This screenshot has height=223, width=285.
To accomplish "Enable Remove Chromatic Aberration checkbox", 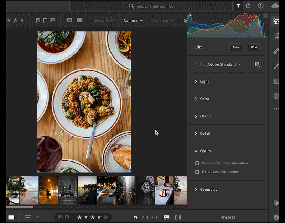I will pos(197,163).
